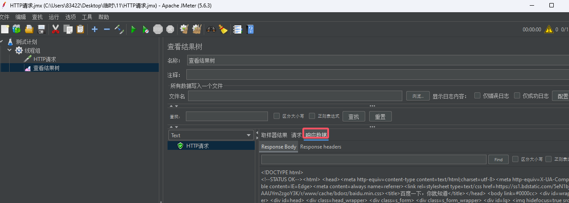
Task: Select HTTP请求 result in the results list
Action: pos(212,146)
